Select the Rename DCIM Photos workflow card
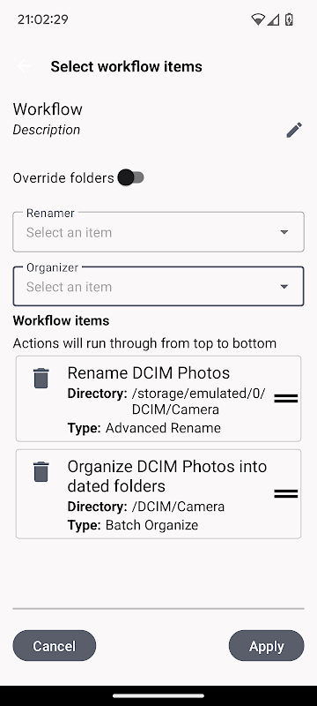Viewport: 317px width, 706px height. pyautogui.click(x=158, y=399)
